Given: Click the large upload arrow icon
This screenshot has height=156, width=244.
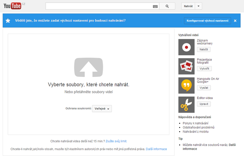Looking at the screenshot, I should (89, 67).
